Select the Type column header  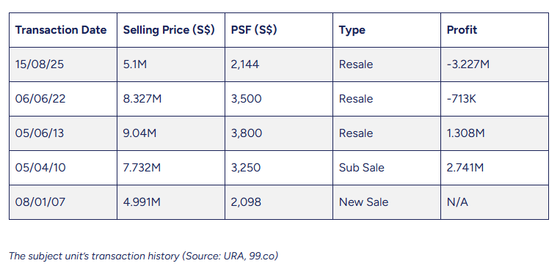(x=352, y=30)
